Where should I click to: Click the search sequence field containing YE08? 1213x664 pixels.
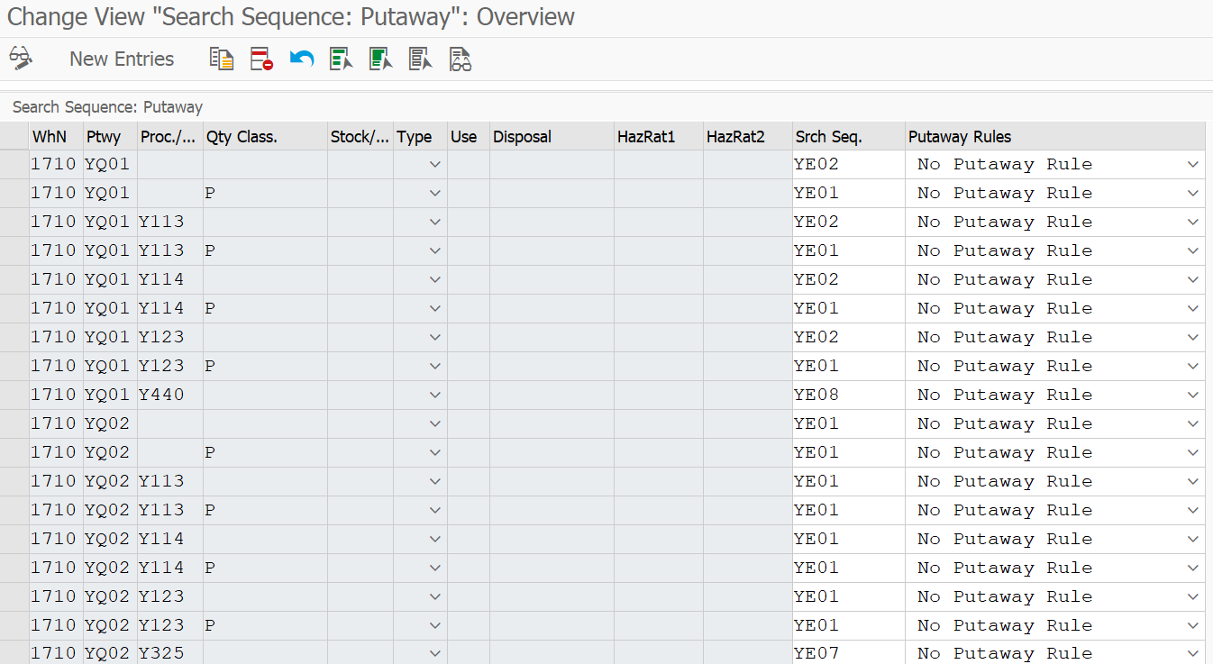847,395
